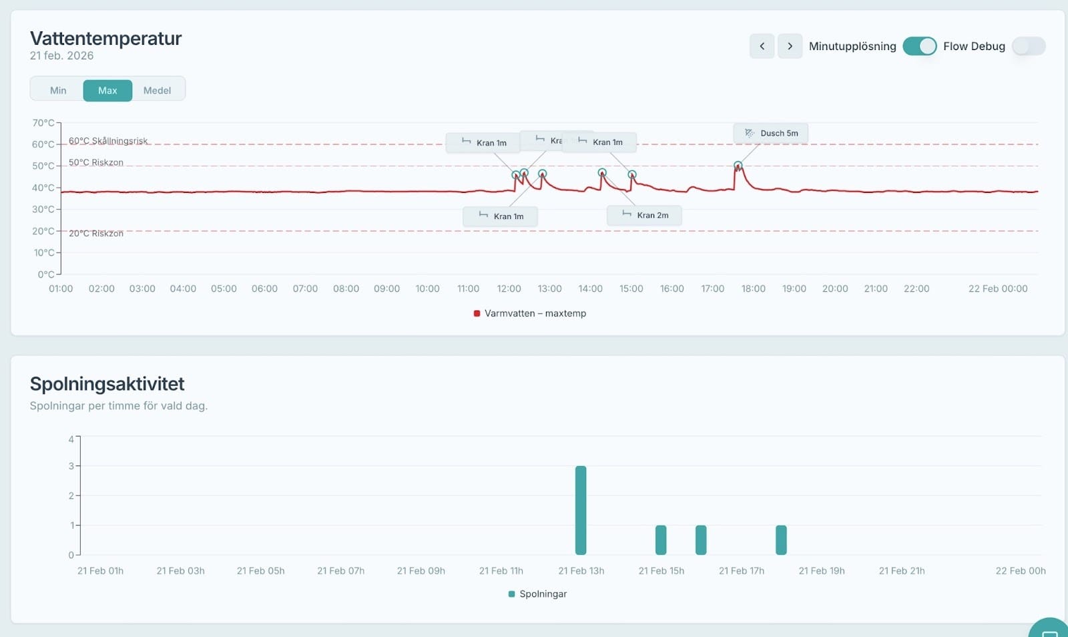Click the teal Spolningar legend marker

point(511,594)
